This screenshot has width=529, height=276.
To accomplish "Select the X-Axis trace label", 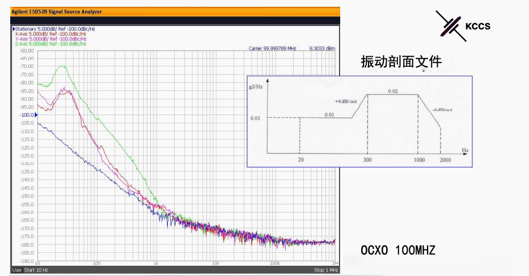I will [x=50, y=34].
